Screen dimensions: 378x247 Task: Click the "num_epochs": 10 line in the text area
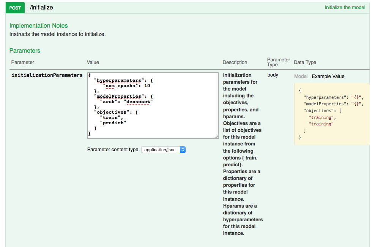point(126,86)
